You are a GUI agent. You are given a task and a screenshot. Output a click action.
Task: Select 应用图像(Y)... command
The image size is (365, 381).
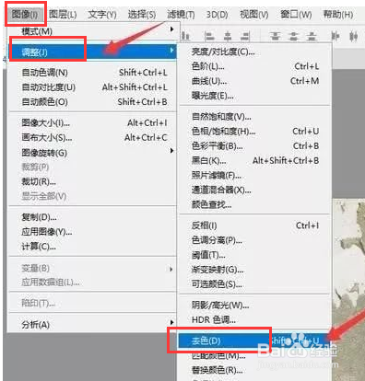click(92, 232)
